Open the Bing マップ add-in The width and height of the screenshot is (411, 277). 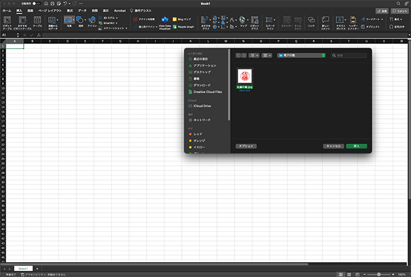180,20
